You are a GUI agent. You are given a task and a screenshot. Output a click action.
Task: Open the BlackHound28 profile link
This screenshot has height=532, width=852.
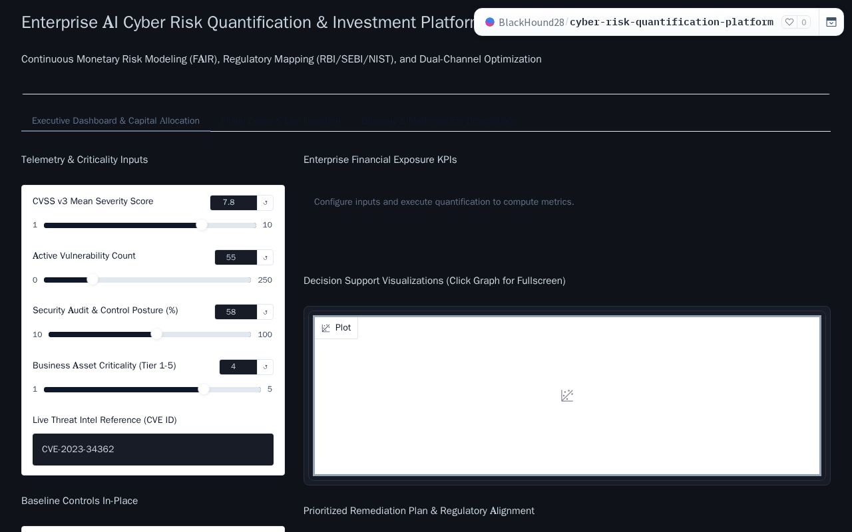coord(531,22)
